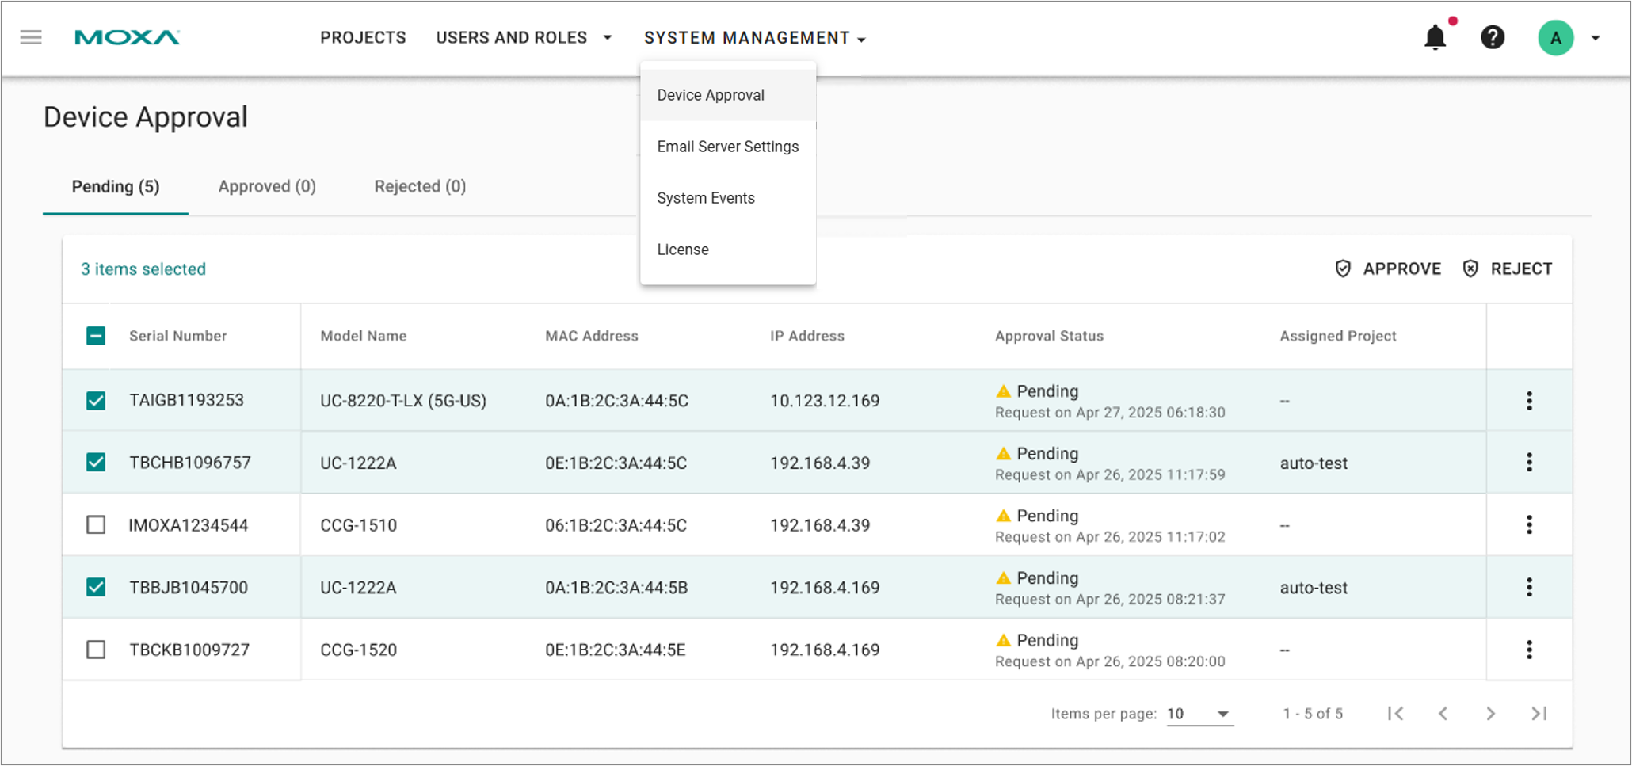Go to the last page of results
Image resolution: width=1632 pixels, height=766 pixels.
[x=1539, y=714]
